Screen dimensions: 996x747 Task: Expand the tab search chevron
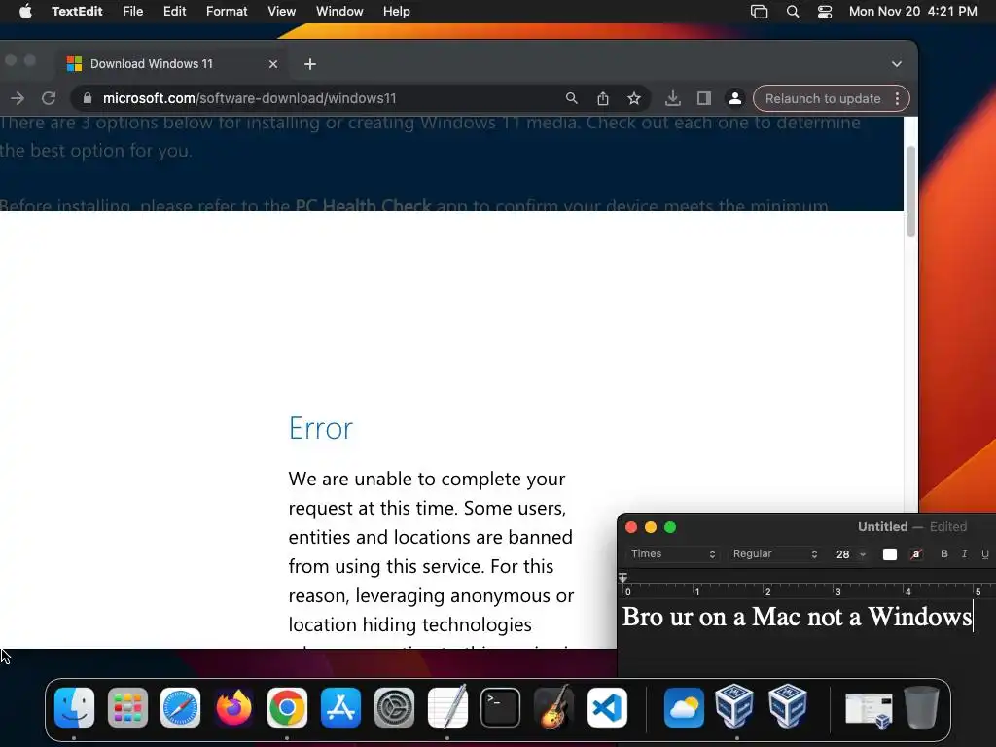896,64
